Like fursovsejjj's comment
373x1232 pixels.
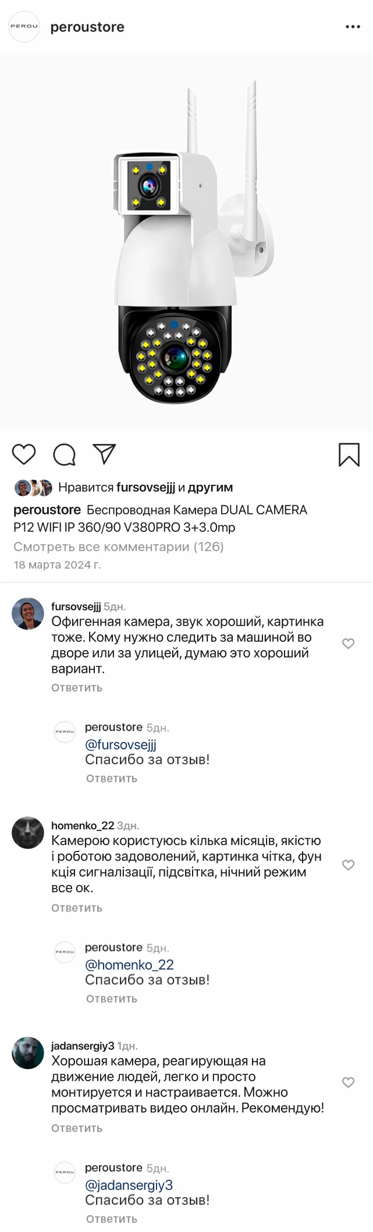tap(348, 644)
